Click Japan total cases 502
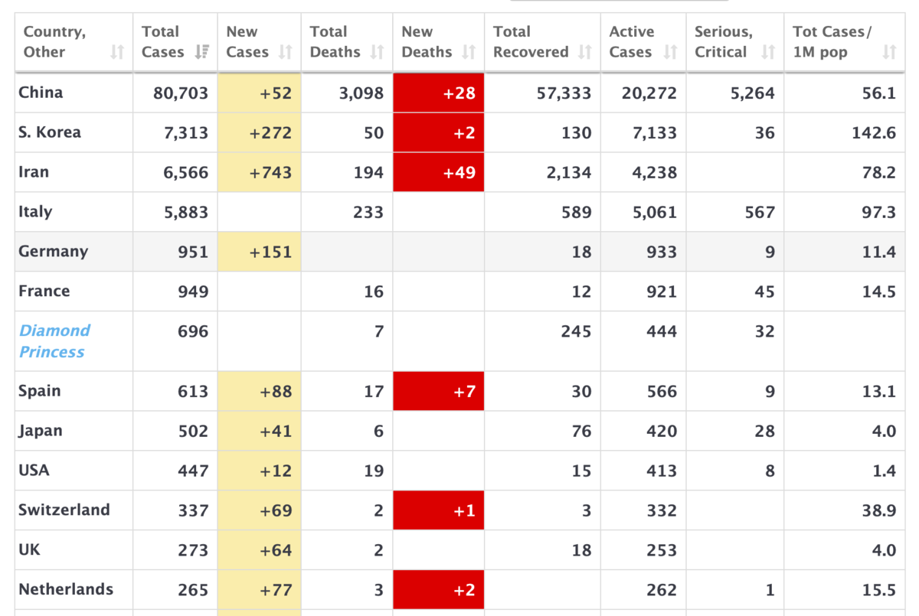 point(193,432)
